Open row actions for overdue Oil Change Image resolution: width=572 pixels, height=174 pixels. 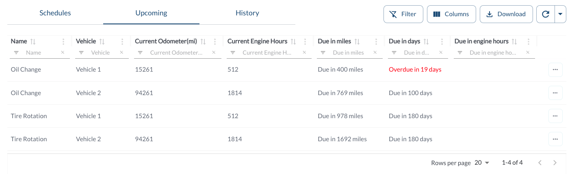[x=555, y=70]
